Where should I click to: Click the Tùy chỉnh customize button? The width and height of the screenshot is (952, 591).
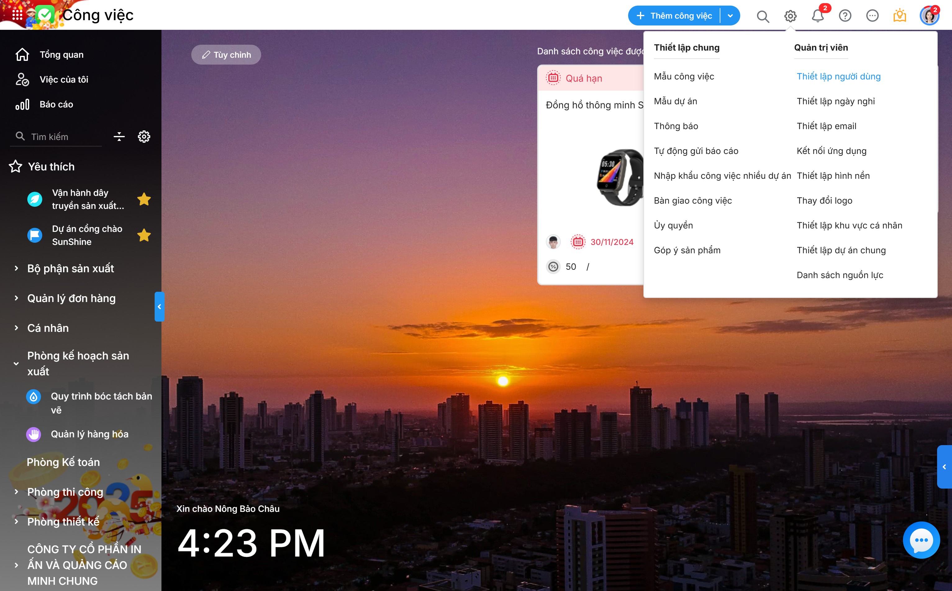tap(226, 55)
